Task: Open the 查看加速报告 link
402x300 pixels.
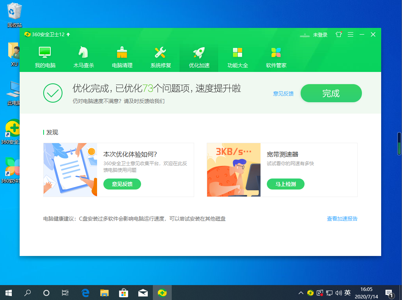Action: coord(342,219)
